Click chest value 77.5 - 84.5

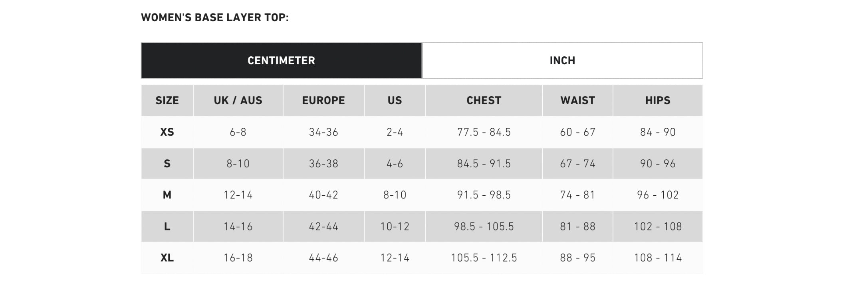pyautogui.click(x=484, y=132)
